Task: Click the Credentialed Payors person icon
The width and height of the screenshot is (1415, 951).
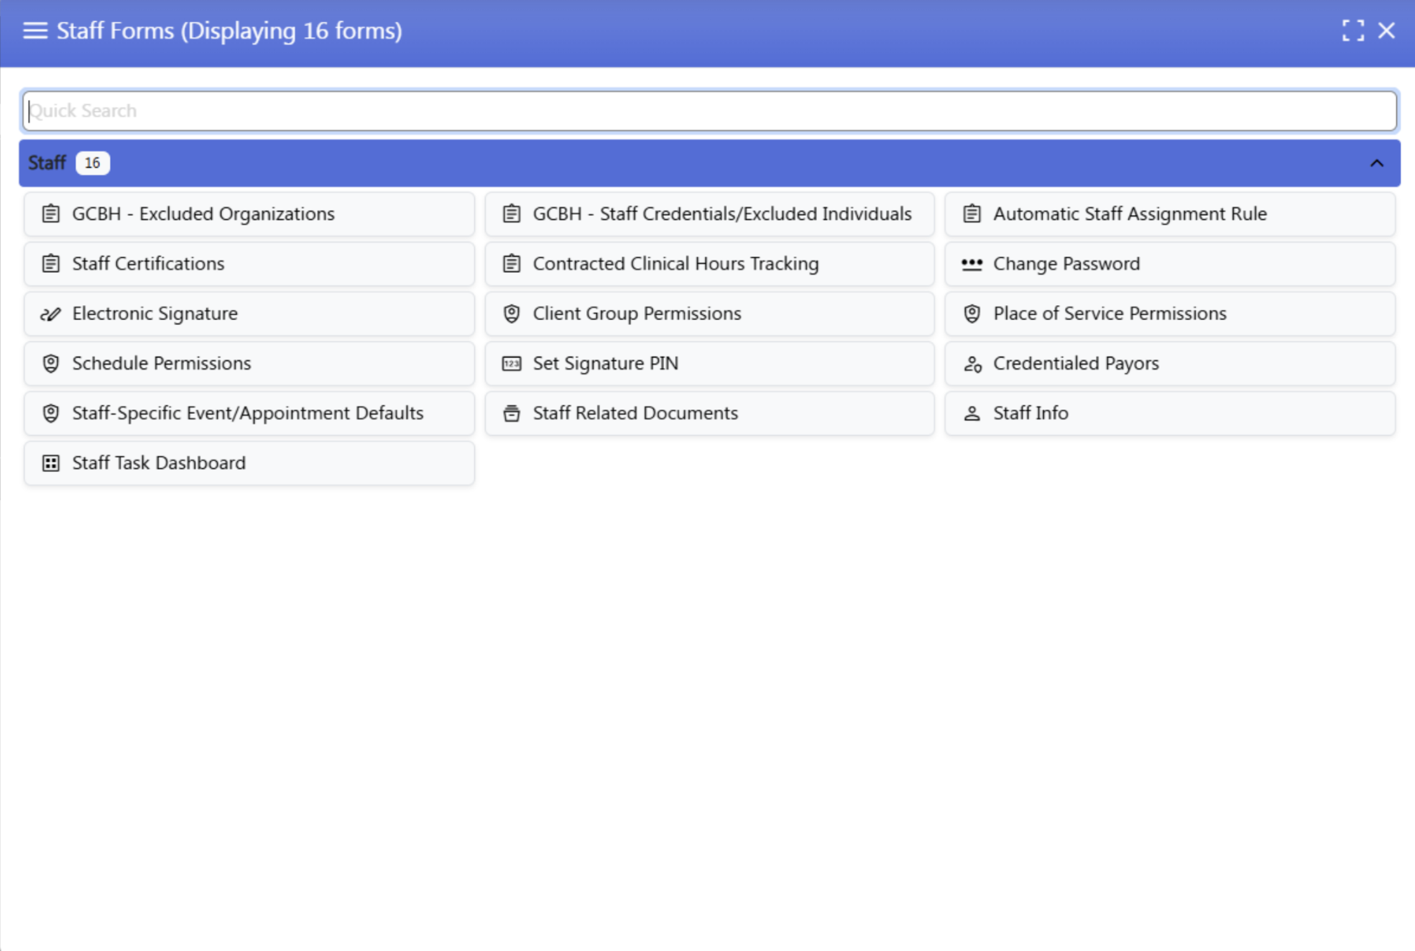Action: [x=972, y=364]
